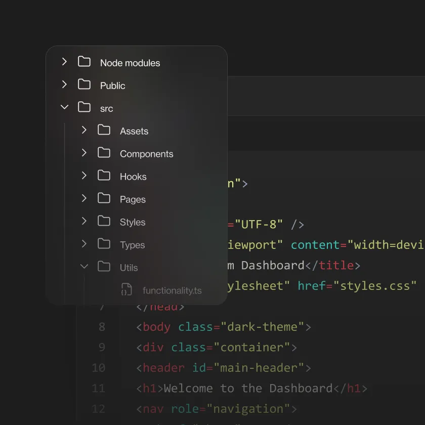This screenshot has width=425, height=425.
Task: Click the Utils folder icon
Action: click(x=104, y=267)
